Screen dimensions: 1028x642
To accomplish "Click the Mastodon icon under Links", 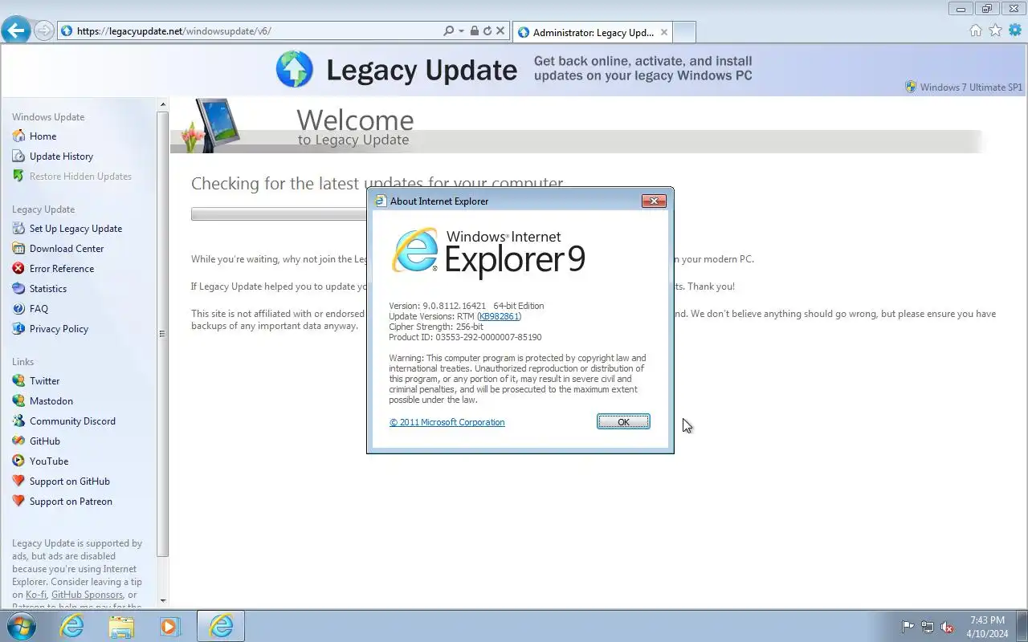I will coord(18,401).
